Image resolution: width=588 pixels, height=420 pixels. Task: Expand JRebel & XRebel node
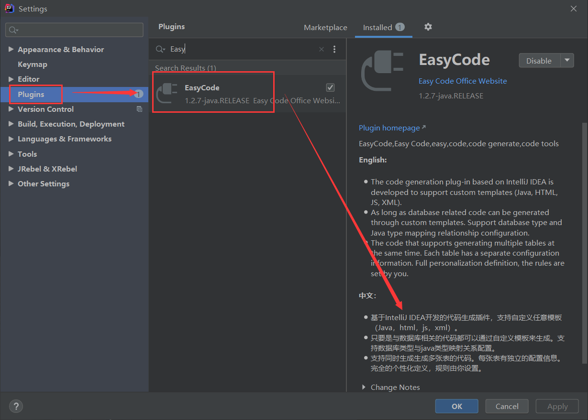pos(11,169)
